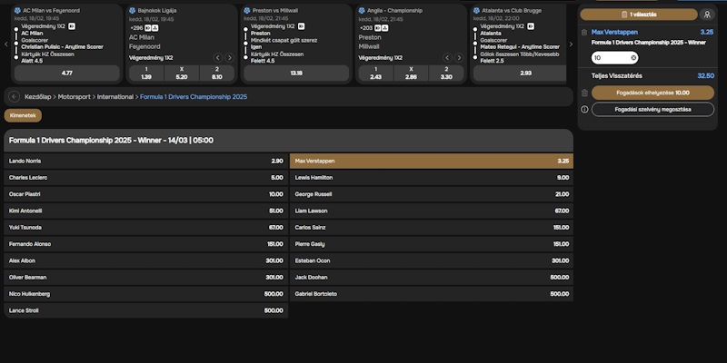
Task: Clear the stake amount with the x icon
Action: point(633,58)
